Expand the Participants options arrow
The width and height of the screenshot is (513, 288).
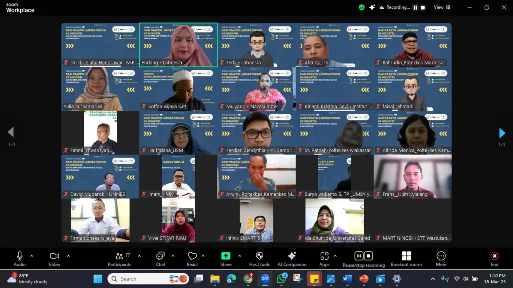pos(139,256)
